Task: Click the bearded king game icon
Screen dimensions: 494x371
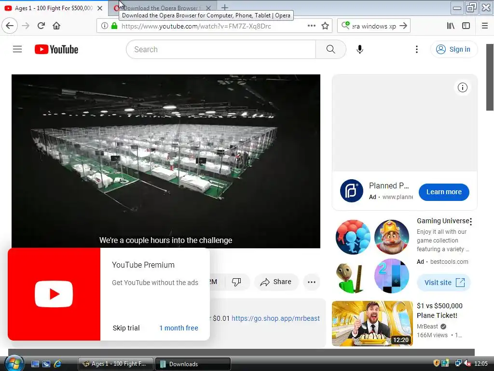Action: click(392, 237)
